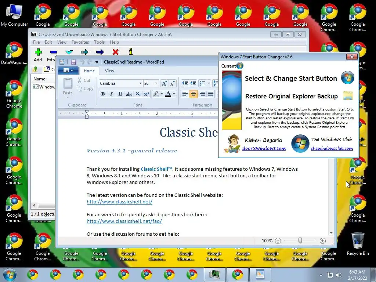
Task: Open the File menu in 7-Zip
Action: point(36,42)
